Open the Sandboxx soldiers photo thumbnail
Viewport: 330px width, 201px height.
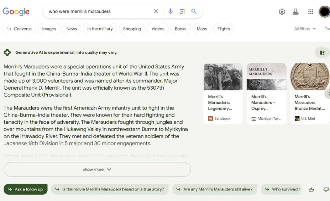click(223, 77)
